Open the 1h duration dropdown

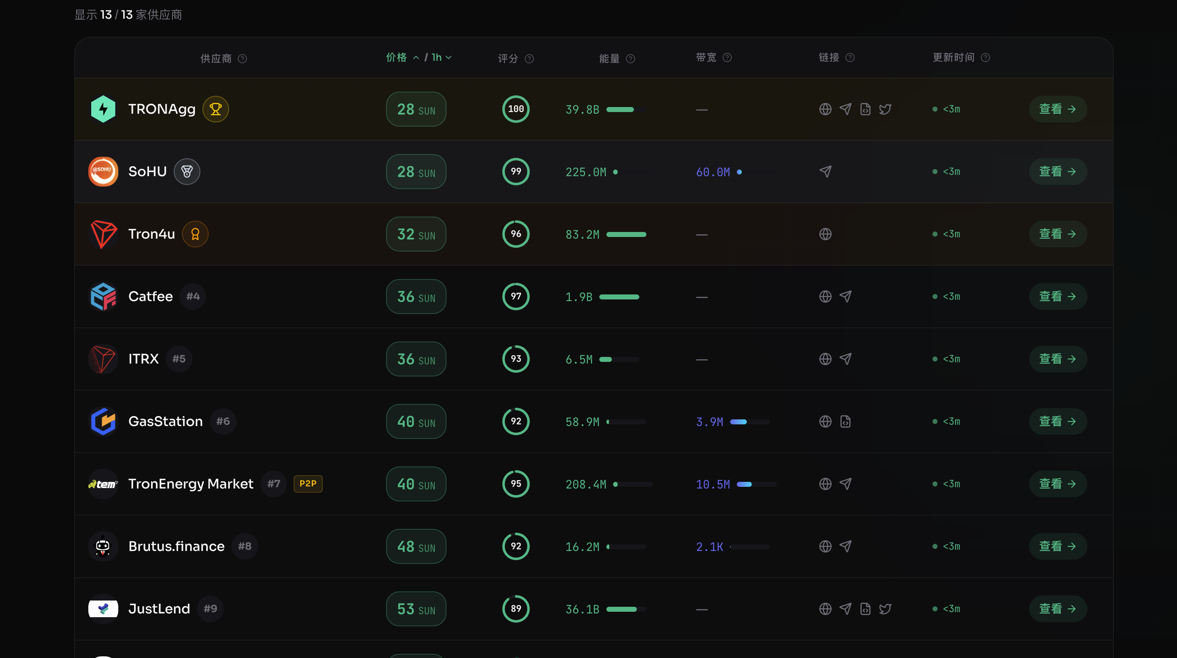pos(441,57)
